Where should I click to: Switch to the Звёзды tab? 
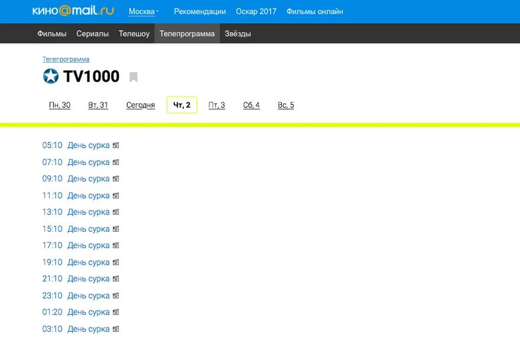pos(238,34)
